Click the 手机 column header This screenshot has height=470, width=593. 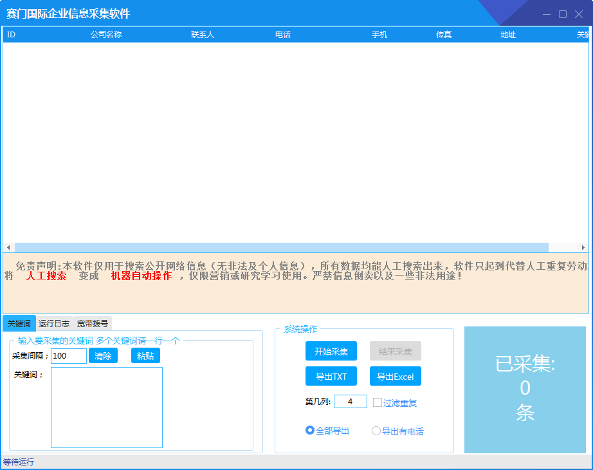[379, 35]
